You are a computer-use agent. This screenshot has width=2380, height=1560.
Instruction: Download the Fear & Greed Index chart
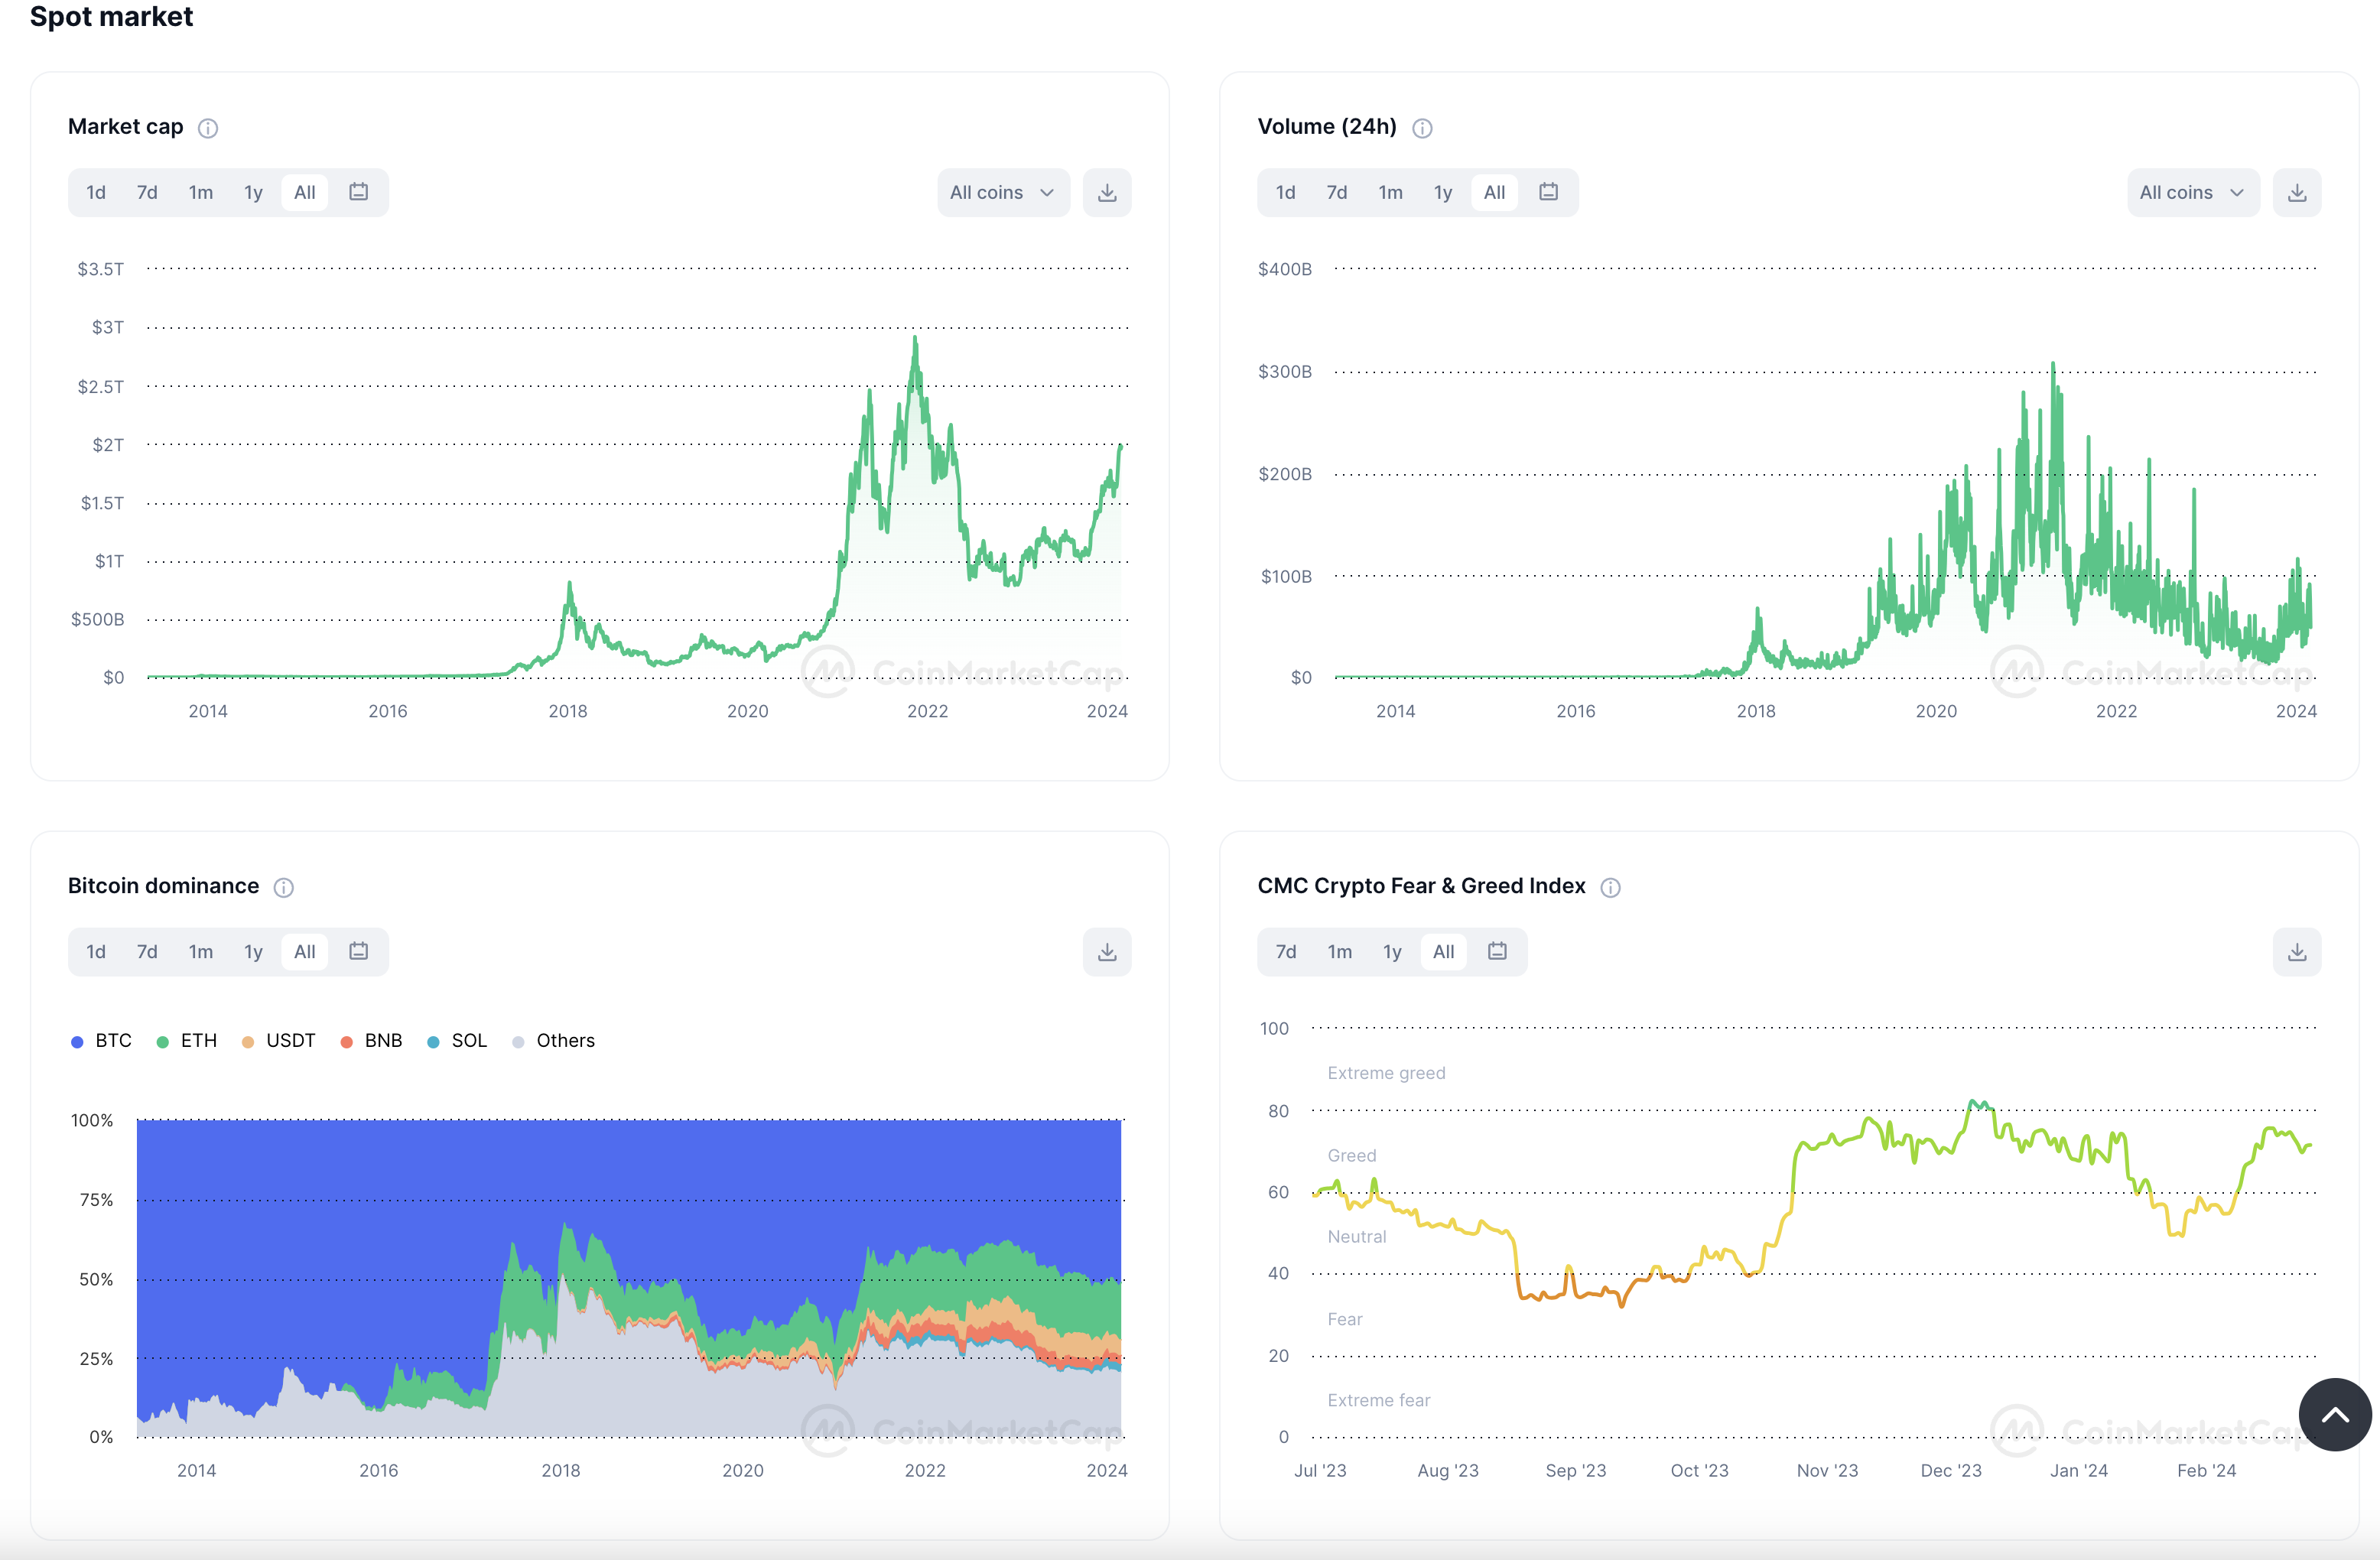click(2296, 952)
